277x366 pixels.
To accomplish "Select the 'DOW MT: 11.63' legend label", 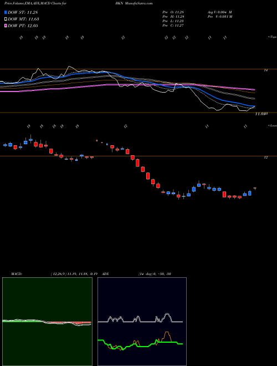I will [23, 19].
